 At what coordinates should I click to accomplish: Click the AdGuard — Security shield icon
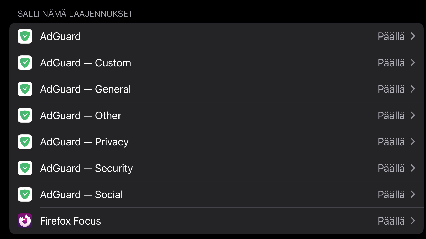pos(25,168)
